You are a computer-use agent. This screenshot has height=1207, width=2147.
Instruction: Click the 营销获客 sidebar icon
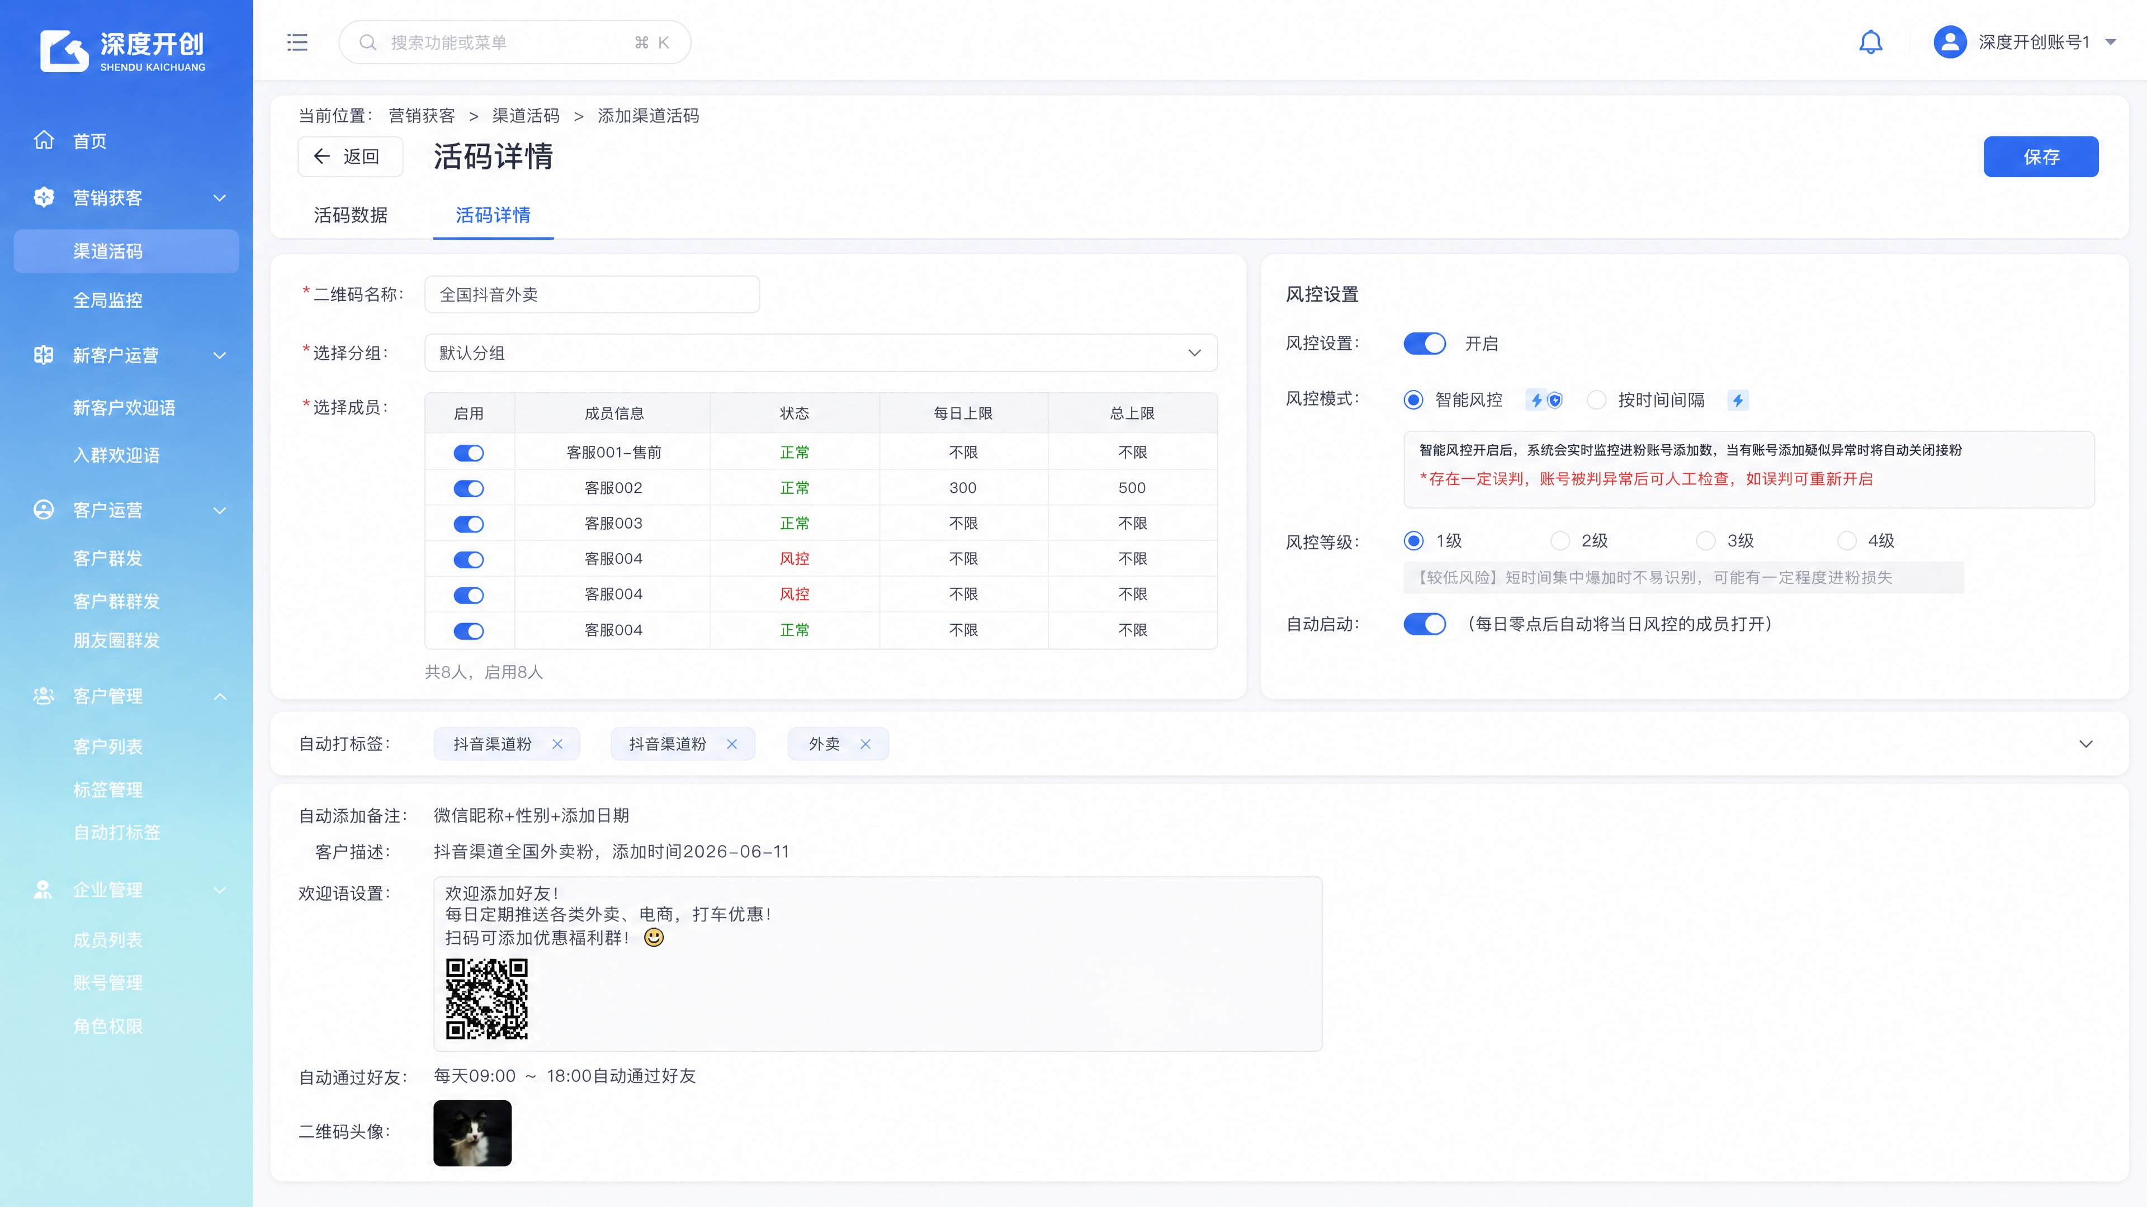(x=44, y=197)
